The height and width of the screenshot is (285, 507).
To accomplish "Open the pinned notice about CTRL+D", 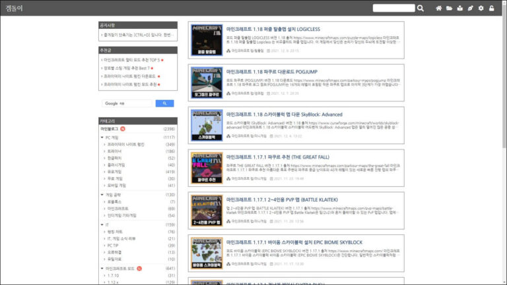I will (x=139, y=35).
